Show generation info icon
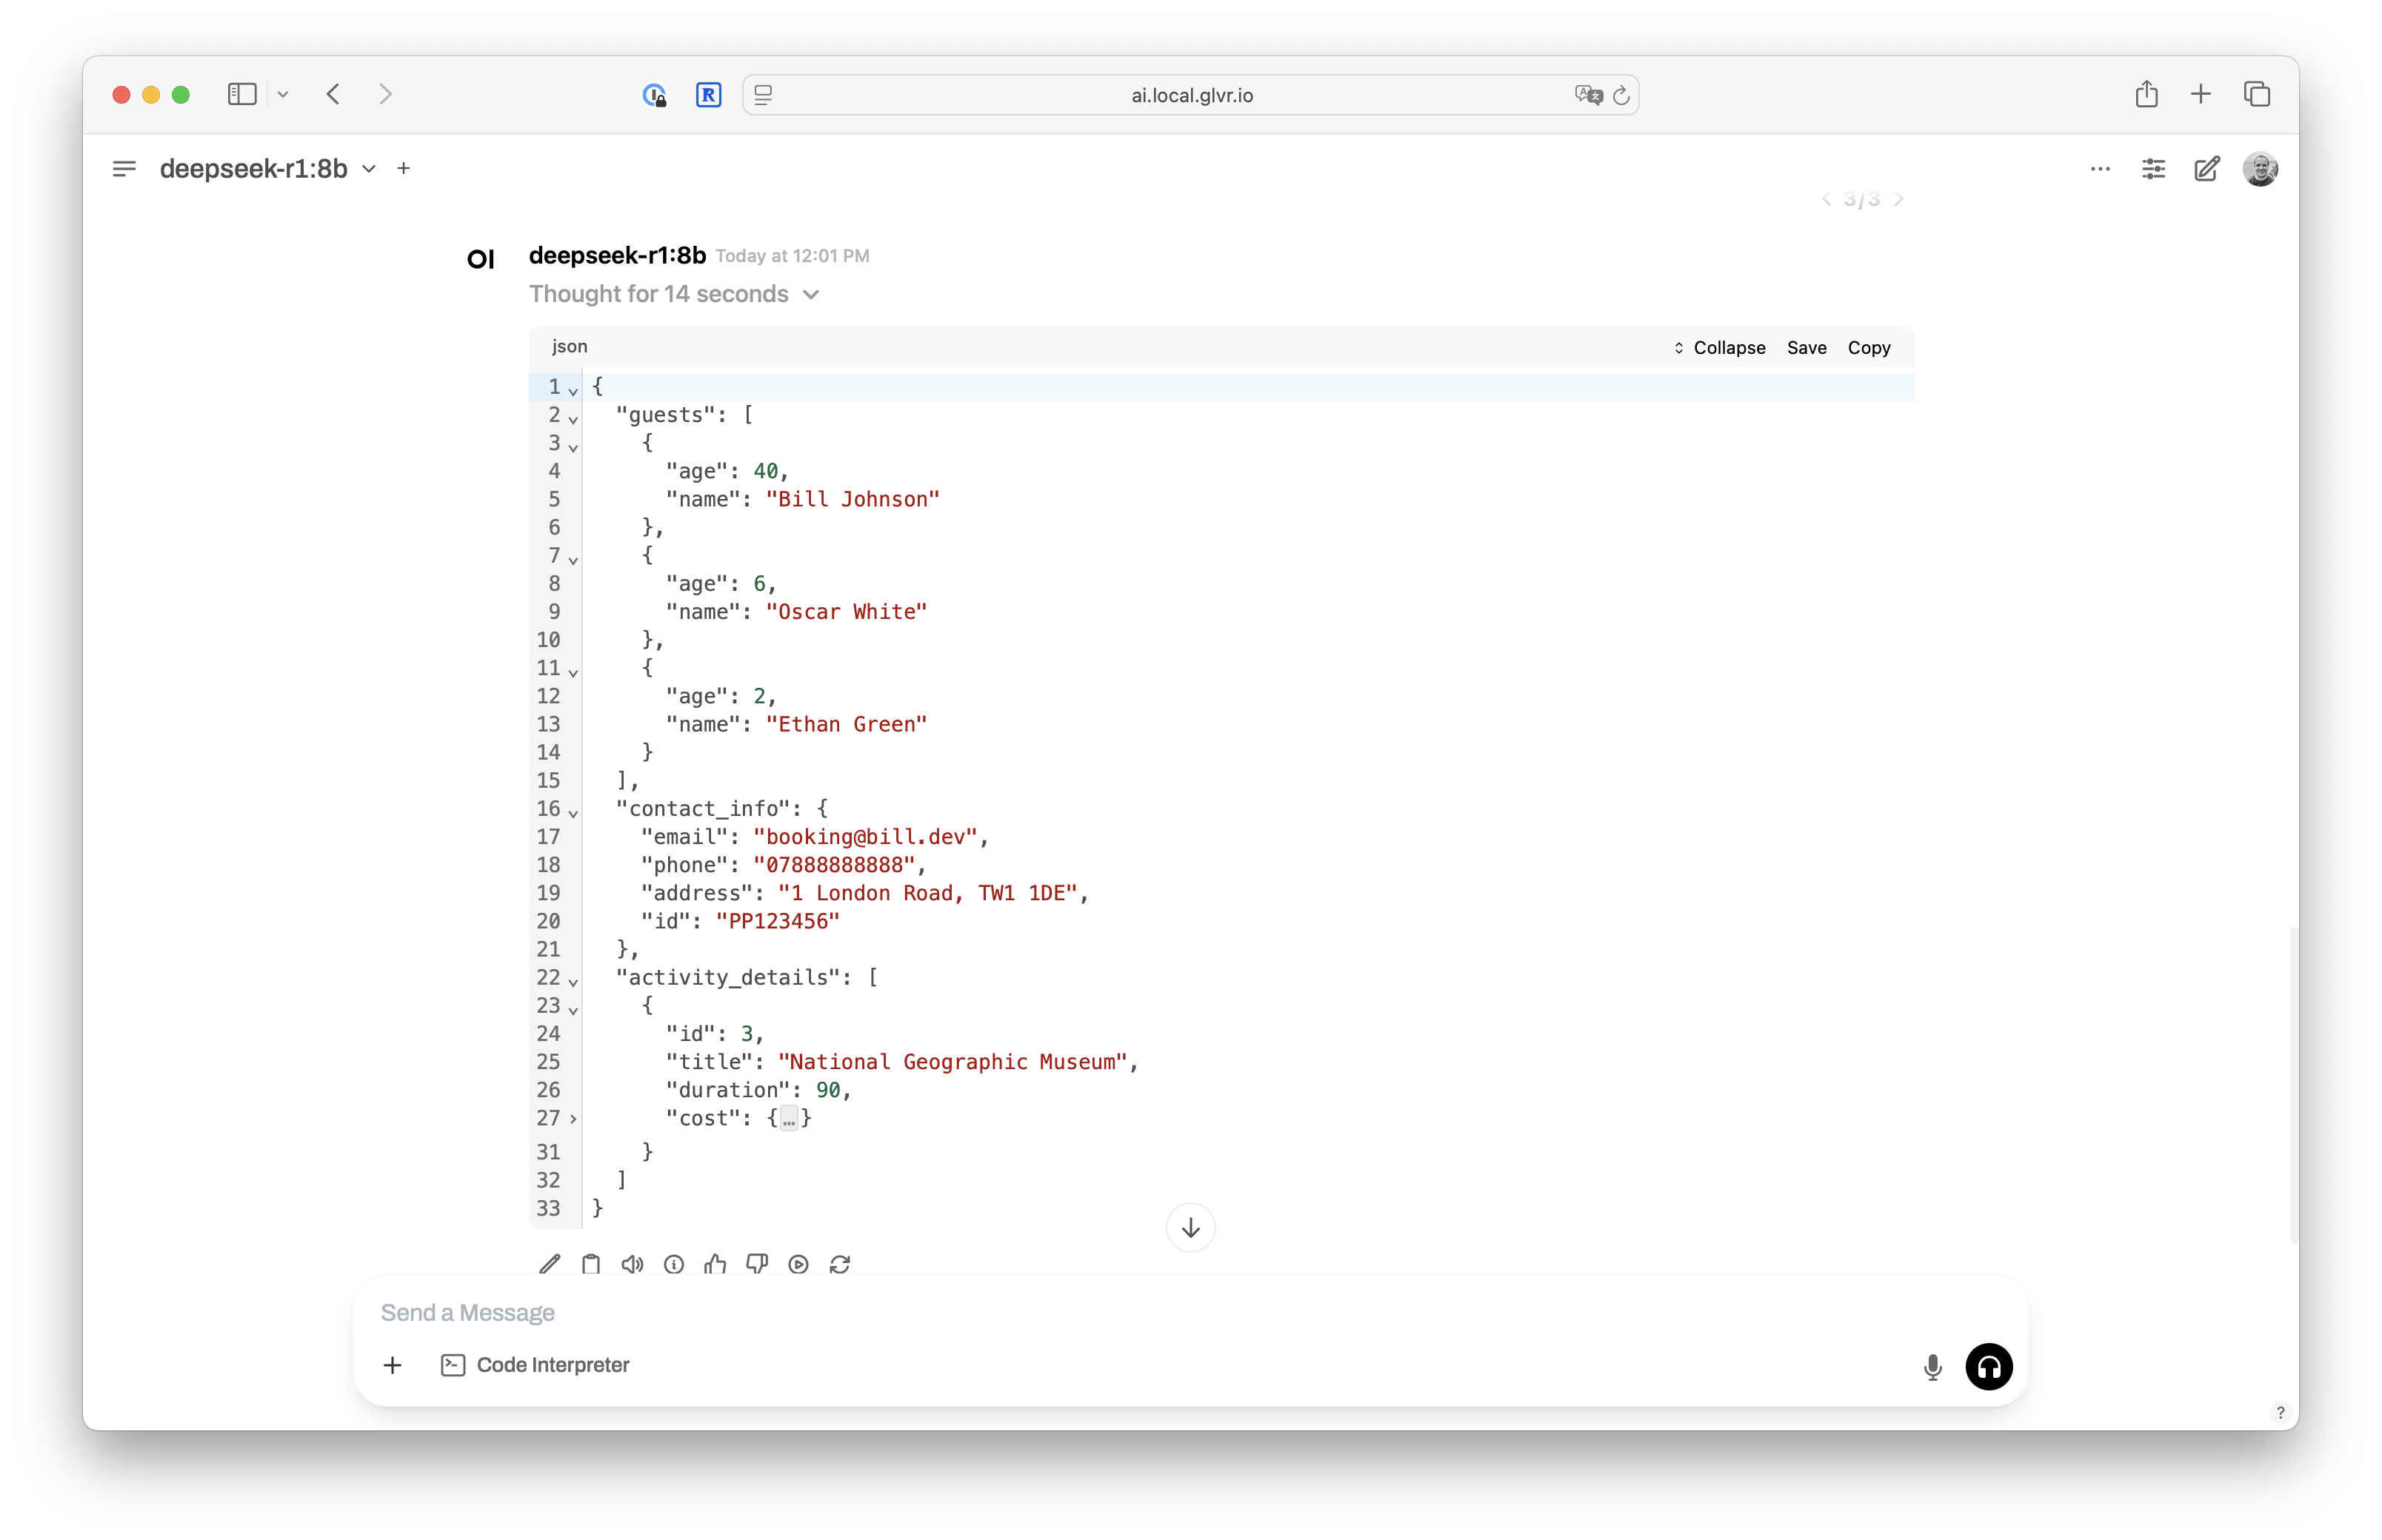 pyautogui.click(x=674, y=1264)
